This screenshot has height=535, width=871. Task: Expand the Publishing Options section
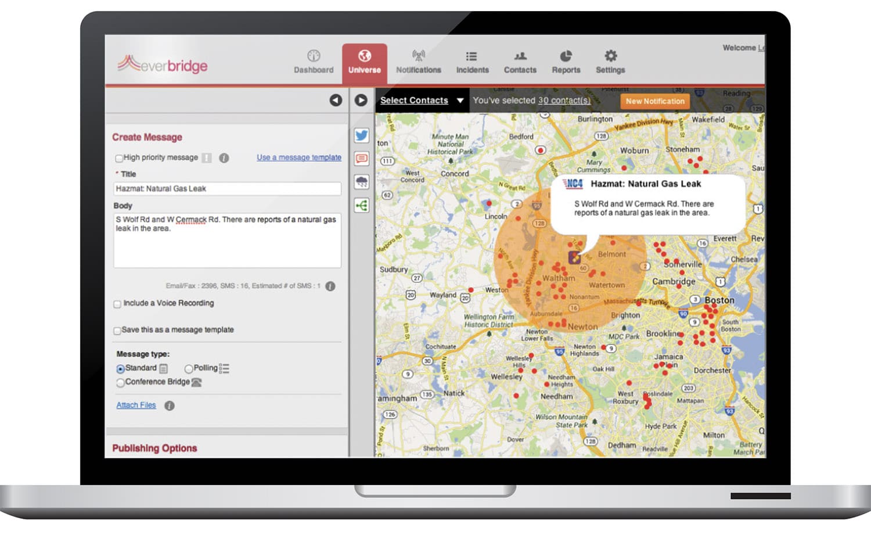(154, 448)
